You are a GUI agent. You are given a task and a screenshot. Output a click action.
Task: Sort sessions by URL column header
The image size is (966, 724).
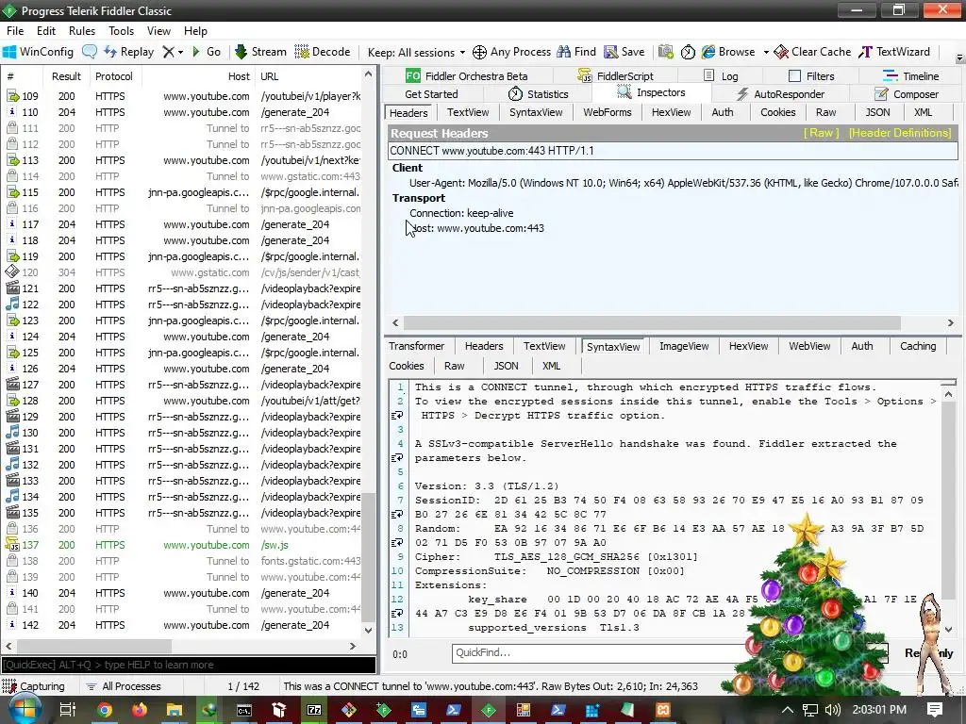(308, 76)
